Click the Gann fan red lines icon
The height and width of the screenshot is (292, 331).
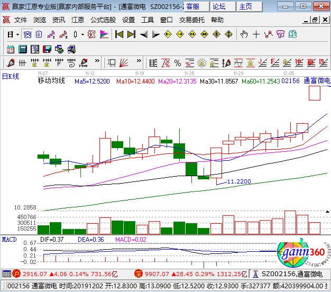[x=124, y=63]
